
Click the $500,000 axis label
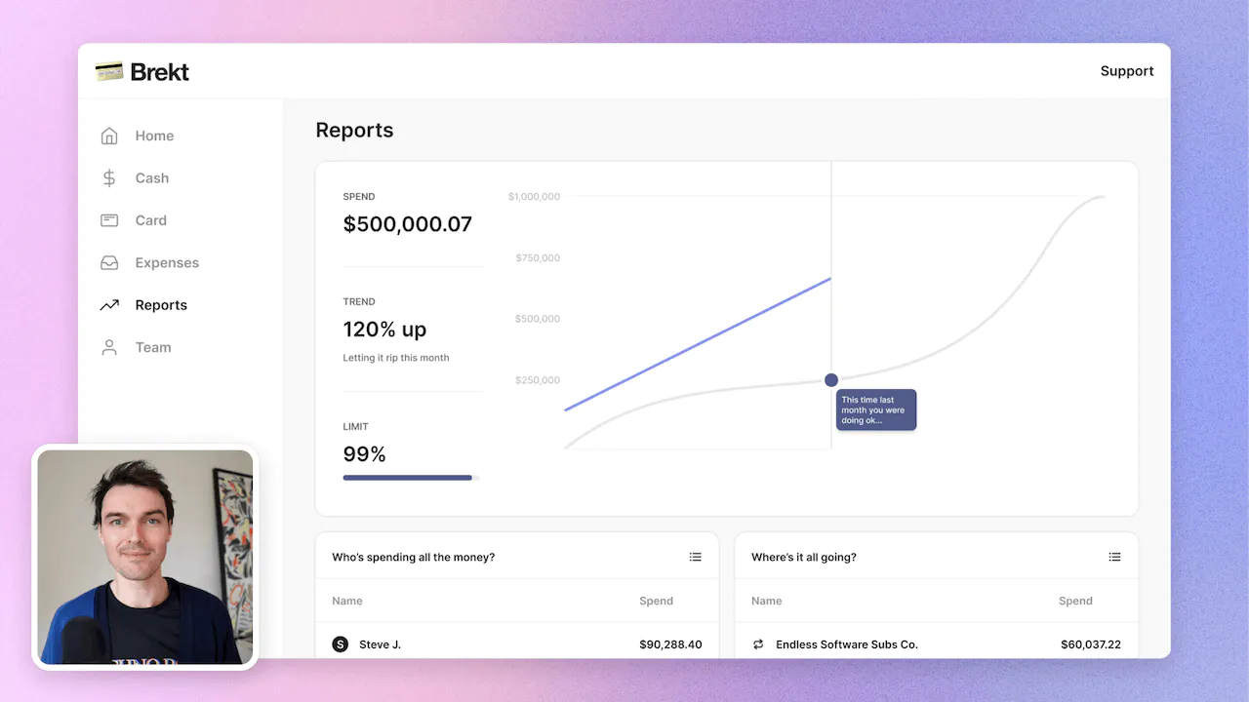(538, 319)
